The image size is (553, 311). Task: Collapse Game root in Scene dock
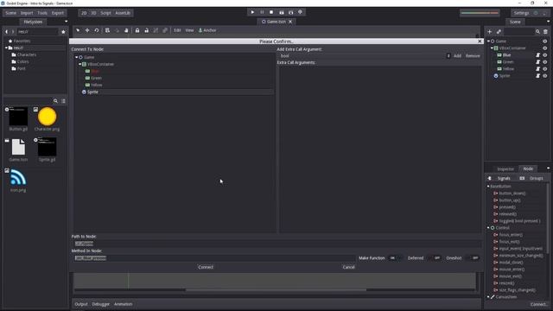tap(488, 41)
